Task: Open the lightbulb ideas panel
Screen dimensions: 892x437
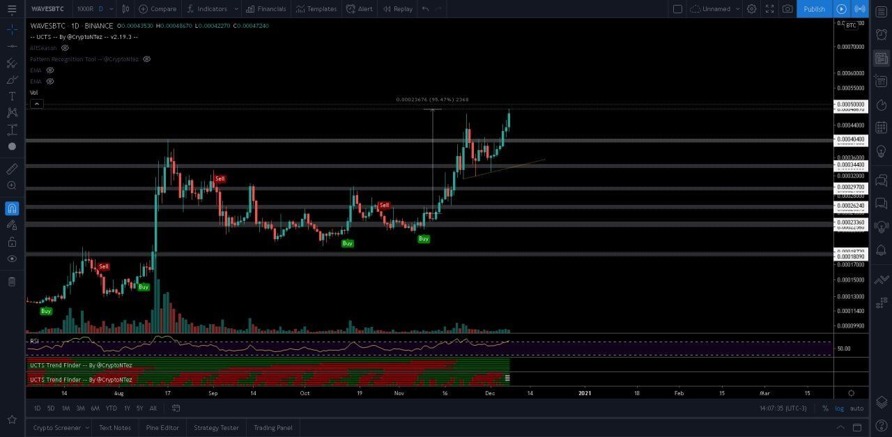Action: [x=882, y=151]
